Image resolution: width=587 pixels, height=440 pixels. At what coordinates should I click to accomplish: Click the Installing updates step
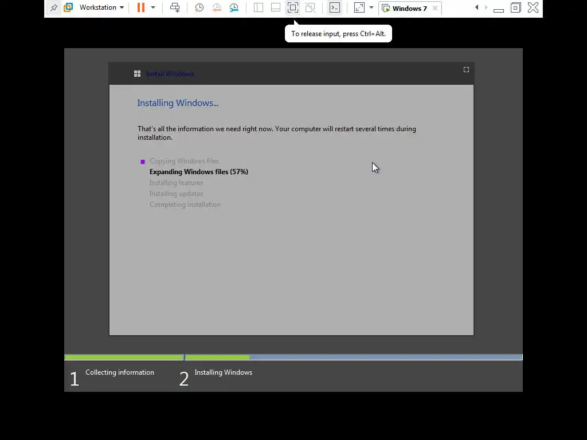tap(177, 194)
